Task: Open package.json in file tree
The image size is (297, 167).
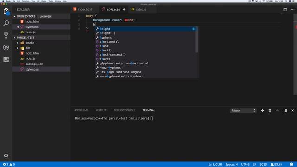Action: click(41, 64)
